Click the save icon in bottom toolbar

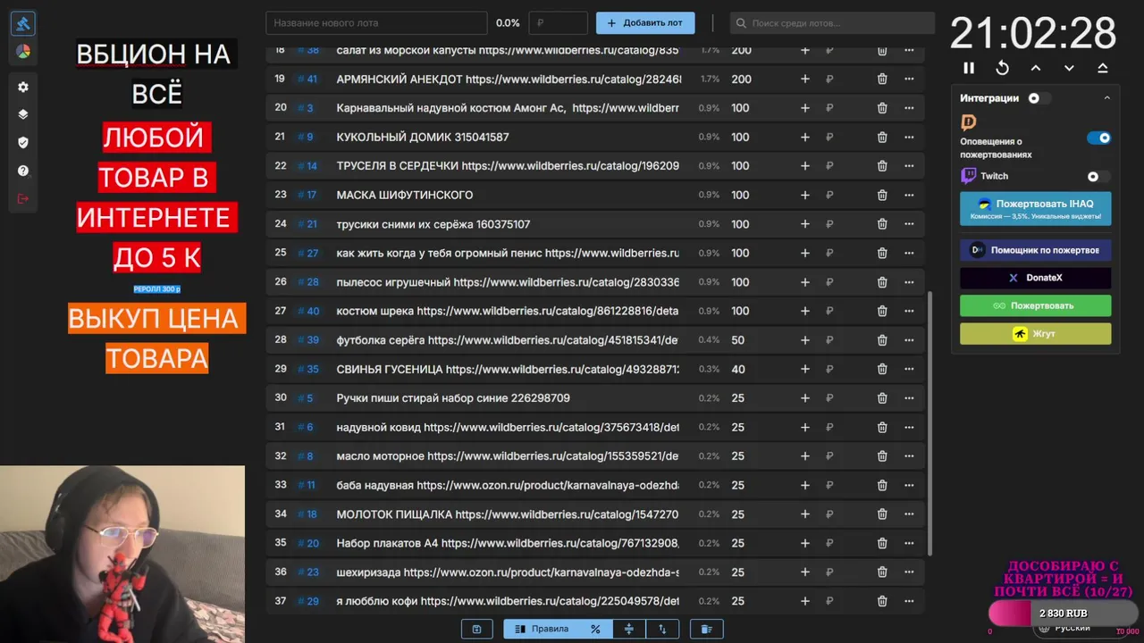point(476,629)
